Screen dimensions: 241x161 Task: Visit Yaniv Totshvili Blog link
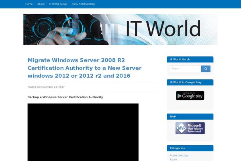83,4
